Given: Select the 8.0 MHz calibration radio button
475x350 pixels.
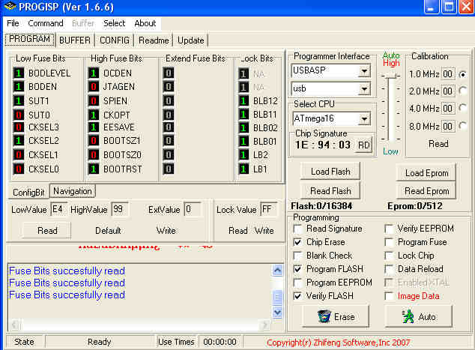Looking at the screenshot, I should (462, 126).
